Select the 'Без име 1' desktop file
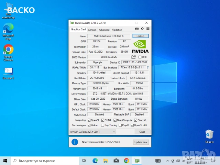 (x=8, y=73)
